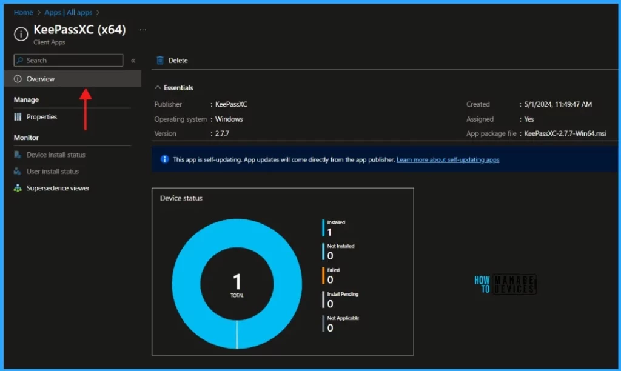Click the KeePassXC-2.7.7-Win64.msi file name
Viewport: 621px width, 371px height.
click(x=565, y=133)
